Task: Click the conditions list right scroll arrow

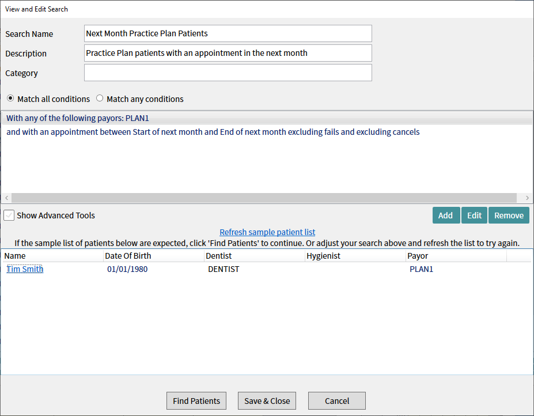Action: (527, 198)
